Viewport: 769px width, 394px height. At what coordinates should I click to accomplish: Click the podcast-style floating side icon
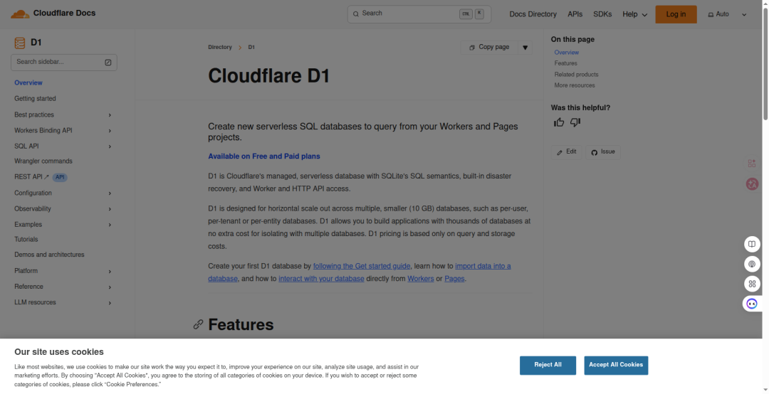click(x=752, y=264)
